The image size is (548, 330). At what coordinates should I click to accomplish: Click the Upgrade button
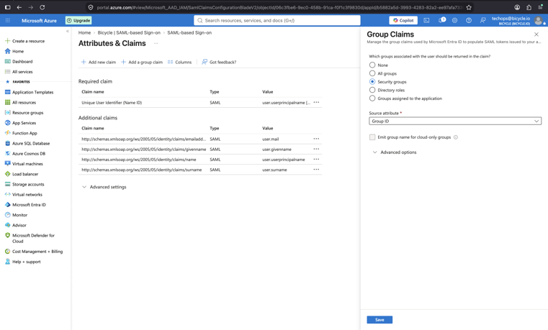point(78,21)
